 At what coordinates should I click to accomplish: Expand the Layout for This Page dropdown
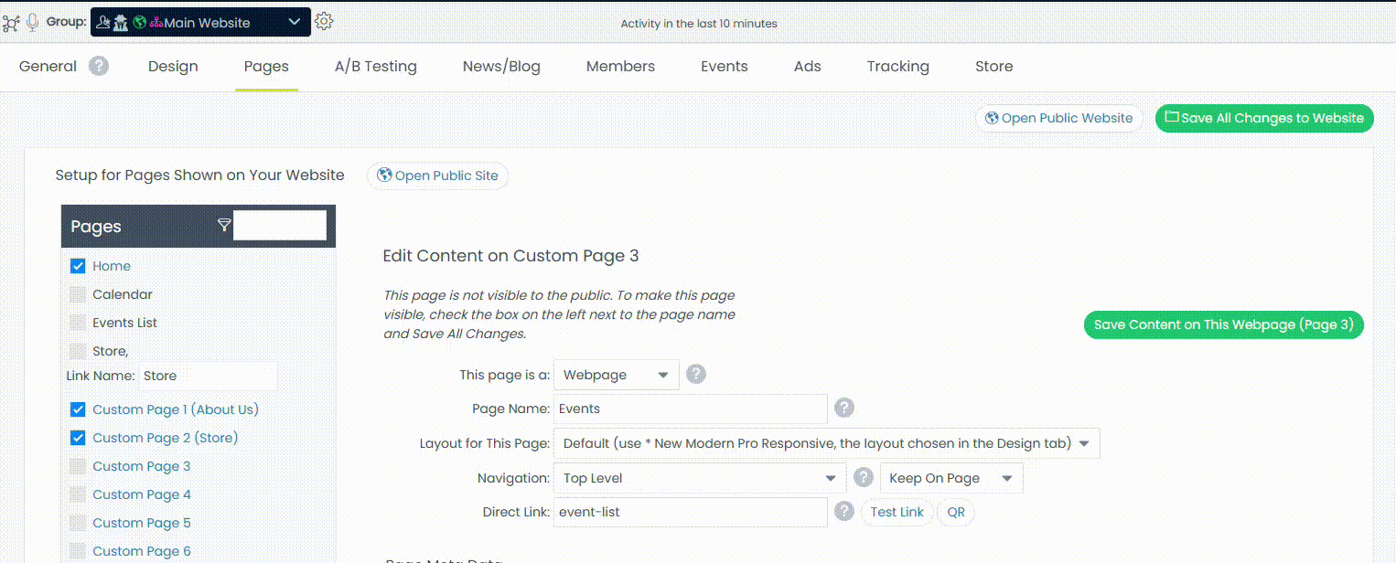(825, 443)
